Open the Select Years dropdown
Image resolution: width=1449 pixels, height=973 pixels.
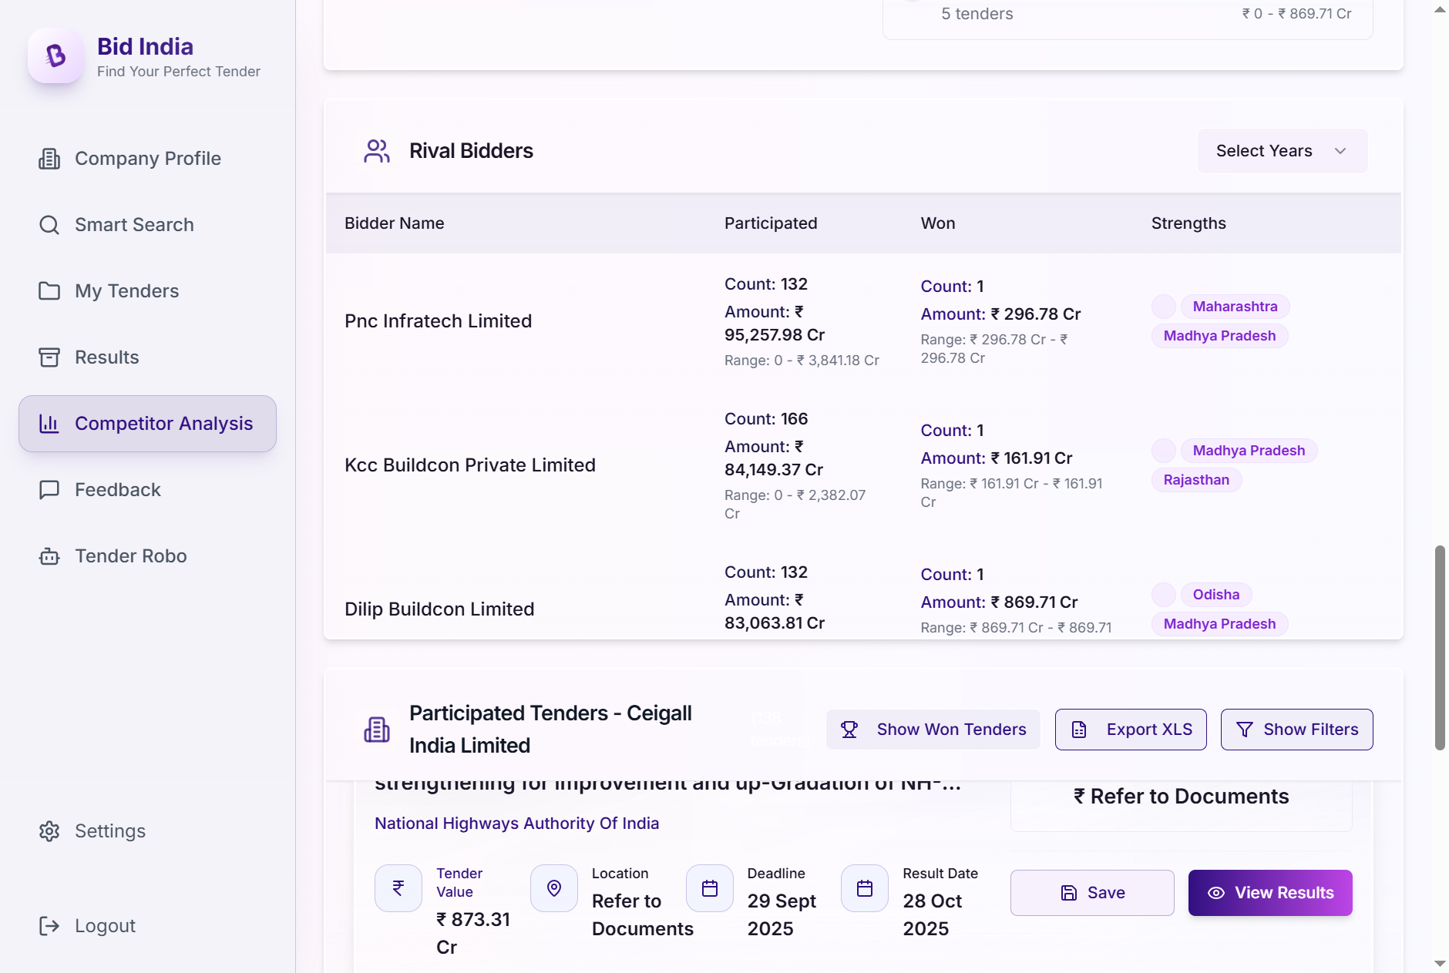click(x=1282, y=151)
